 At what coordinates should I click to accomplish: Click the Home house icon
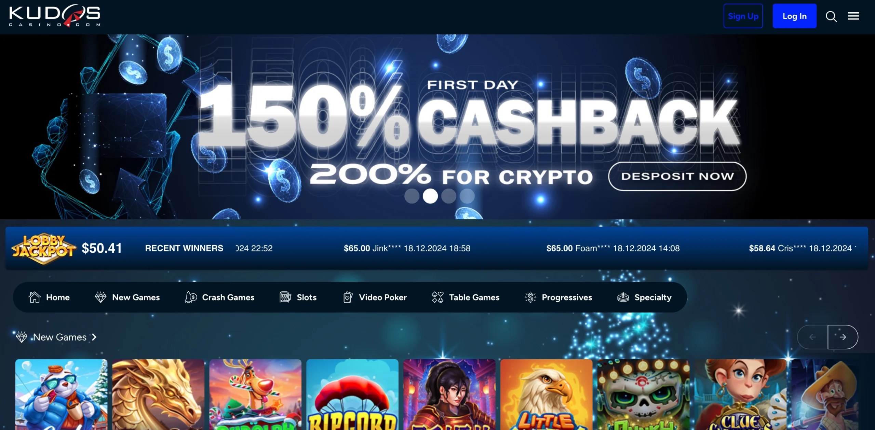coord(35,297)
